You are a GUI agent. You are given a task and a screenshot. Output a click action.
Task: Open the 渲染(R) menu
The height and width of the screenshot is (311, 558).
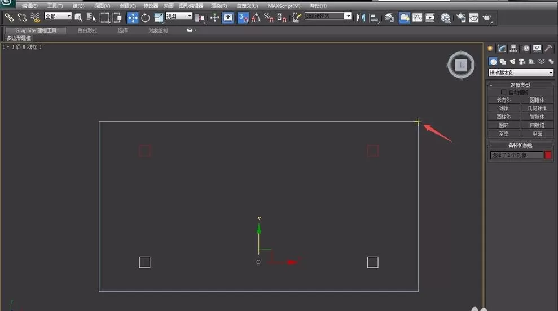click(218, 6)
